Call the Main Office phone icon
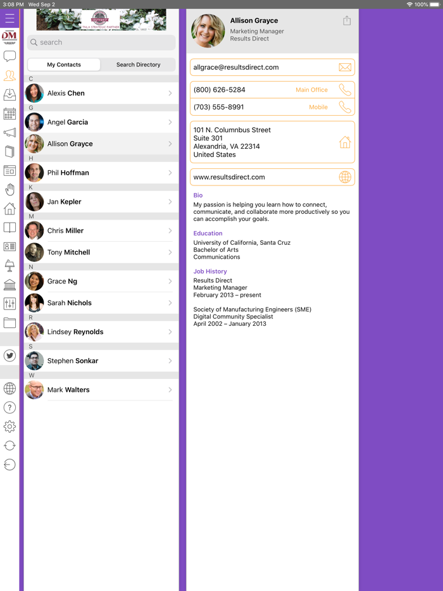 tap(345, 90)
